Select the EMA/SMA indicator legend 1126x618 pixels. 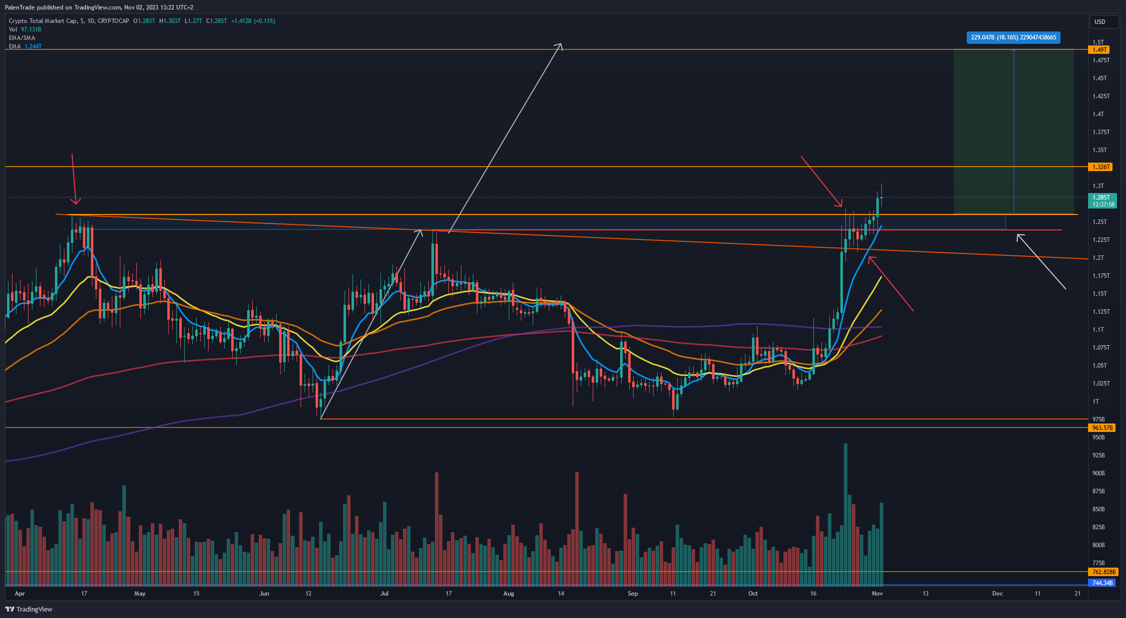tap(22, 38)
